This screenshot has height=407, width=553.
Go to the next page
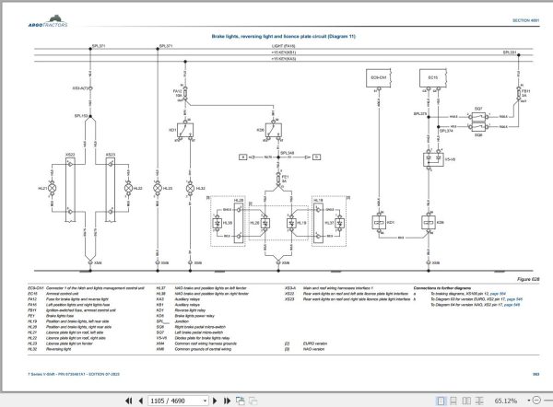(x=215, y=401)
